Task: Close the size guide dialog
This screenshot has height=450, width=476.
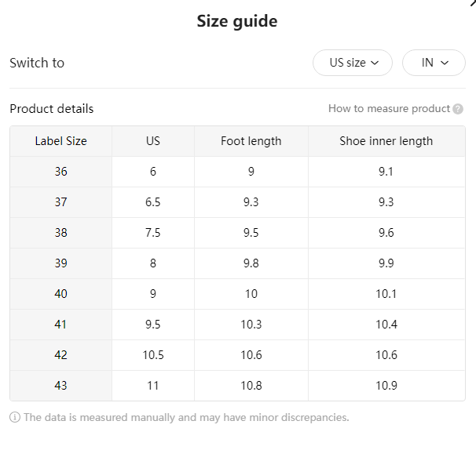Action: 473,2
